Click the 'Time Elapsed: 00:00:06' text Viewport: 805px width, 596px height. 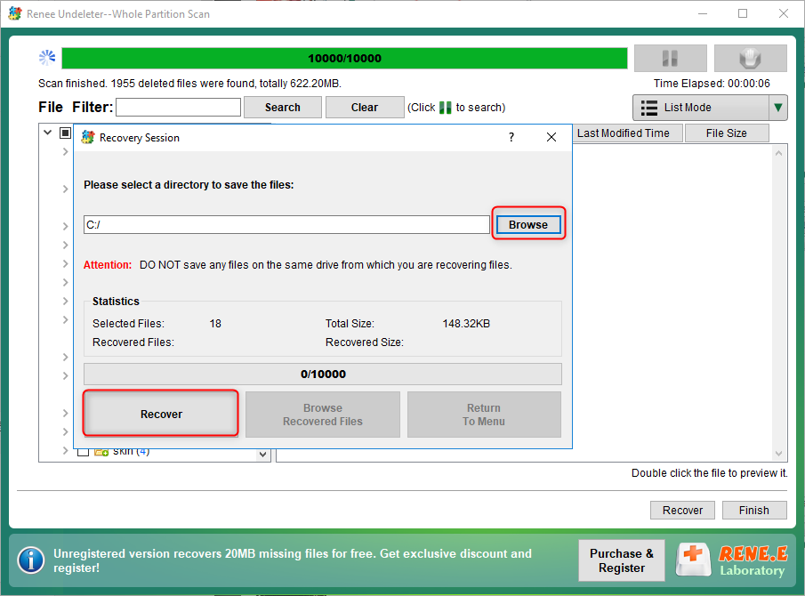(x=712, y=83)
